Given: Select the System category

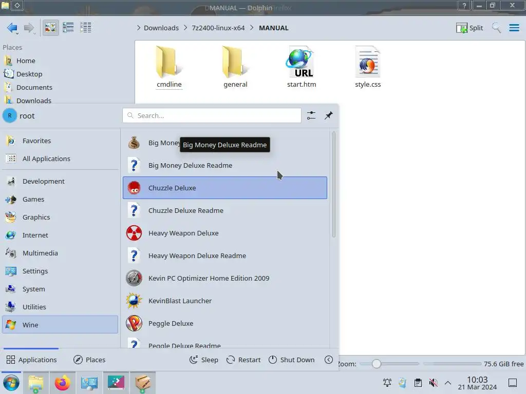Looking at the screenshot, I should pos(60,289).
